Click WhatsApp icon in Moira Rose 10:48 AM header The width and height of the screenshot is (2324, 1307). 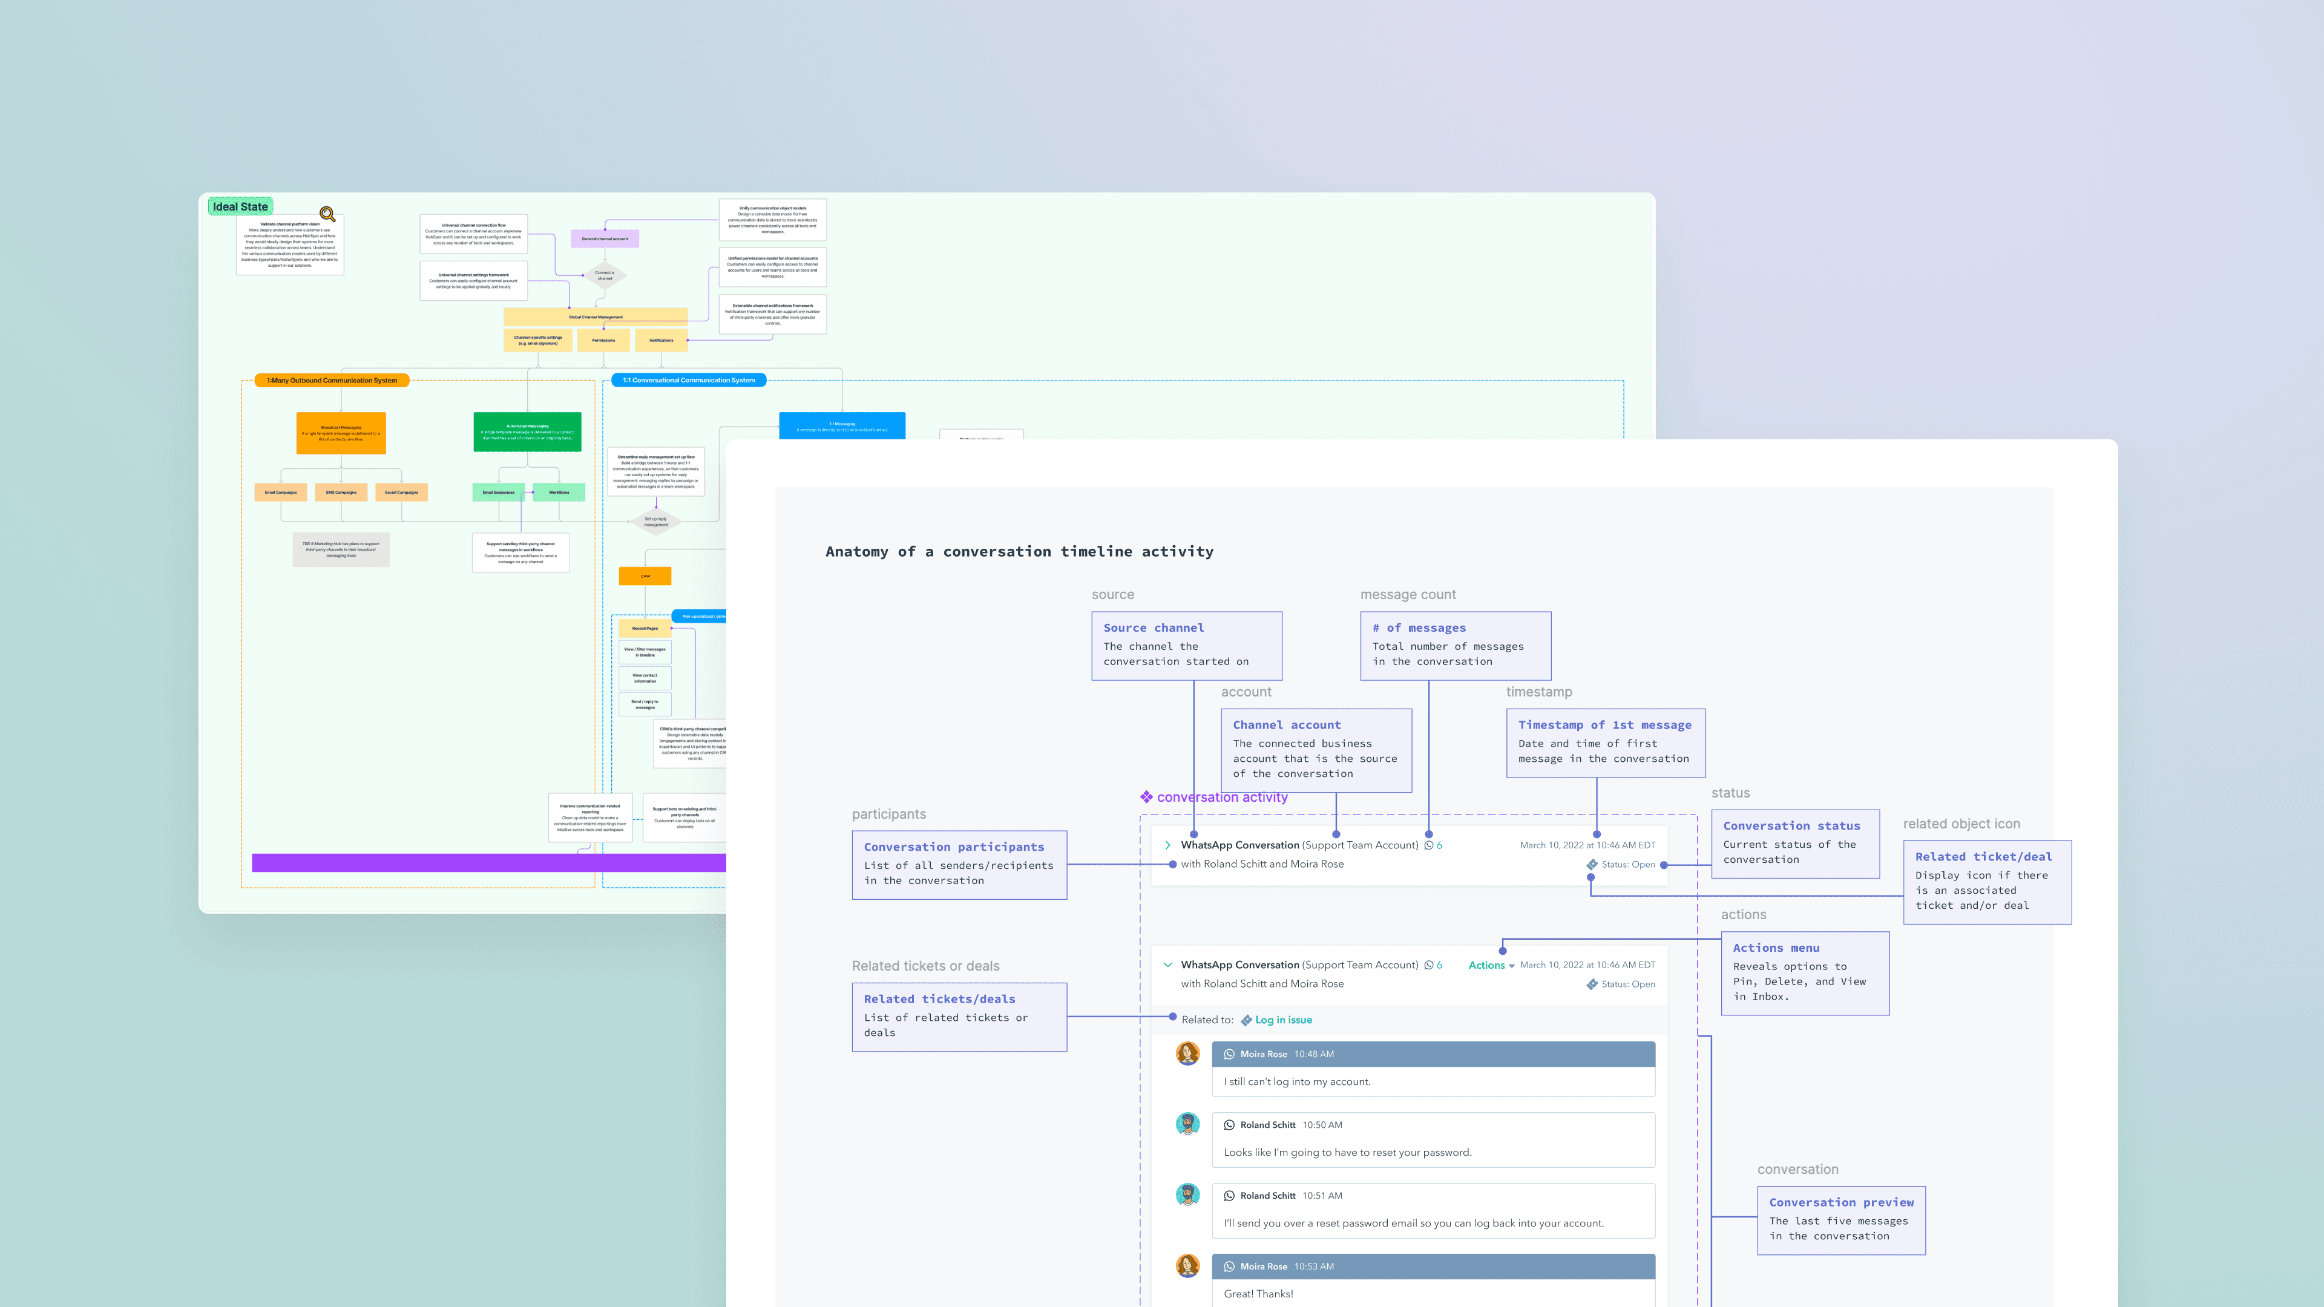(x=1229, y=1053)
